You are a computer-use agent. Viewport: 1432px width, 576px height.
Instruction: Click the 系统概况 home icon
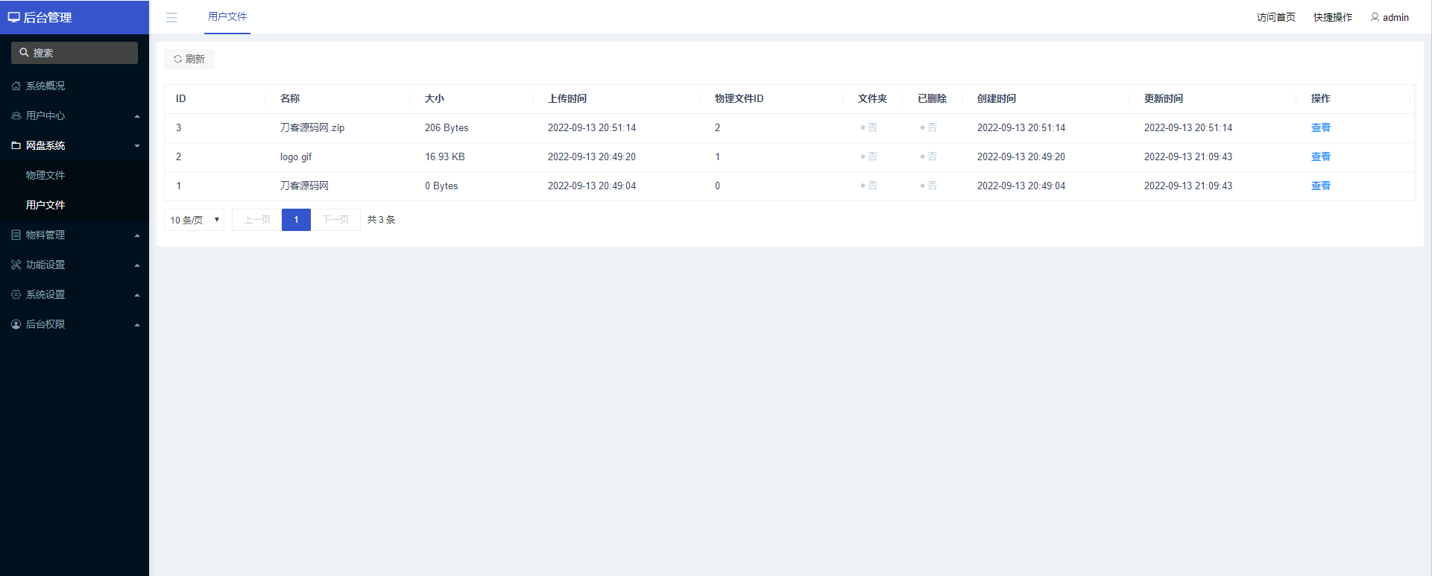[x=16, y=86]
